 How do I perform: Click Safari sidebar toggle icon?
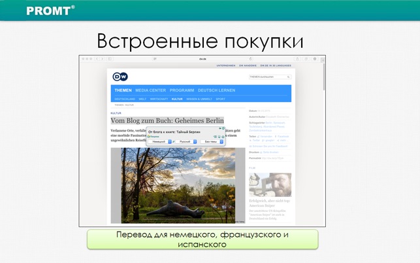(109, 59)
